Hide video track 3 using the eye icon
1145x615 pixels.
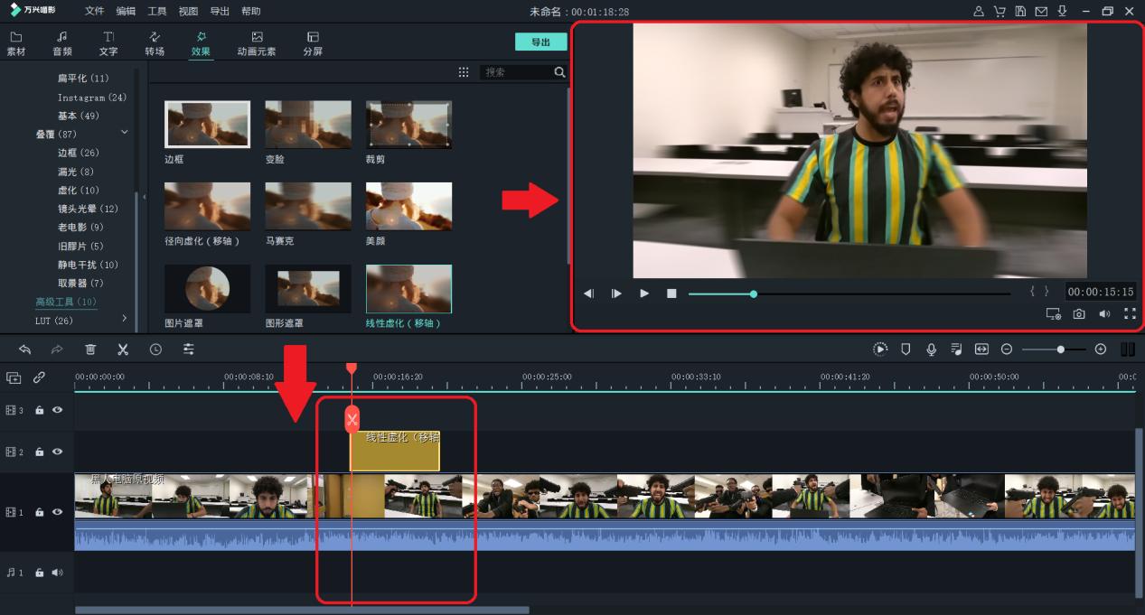coord(58,410)
